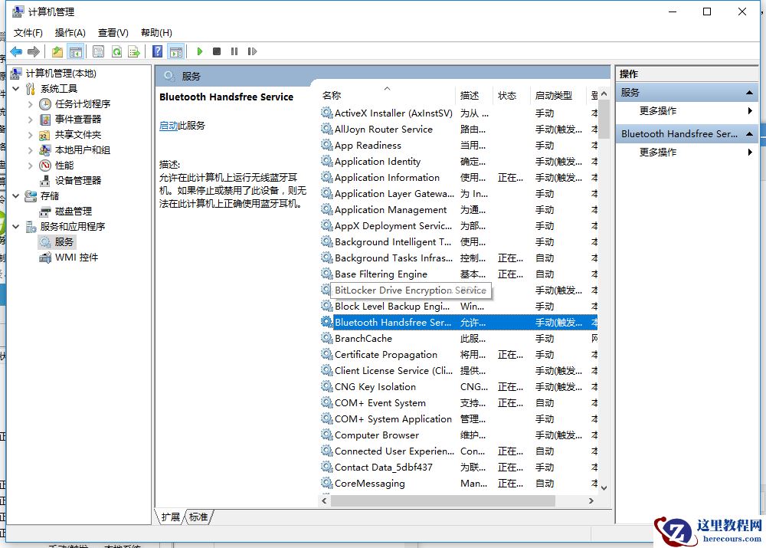Expand the 任务计划程序 tree node
This screenshot has width=766, height=548.
pyautogui.click(x=31, y=104)
